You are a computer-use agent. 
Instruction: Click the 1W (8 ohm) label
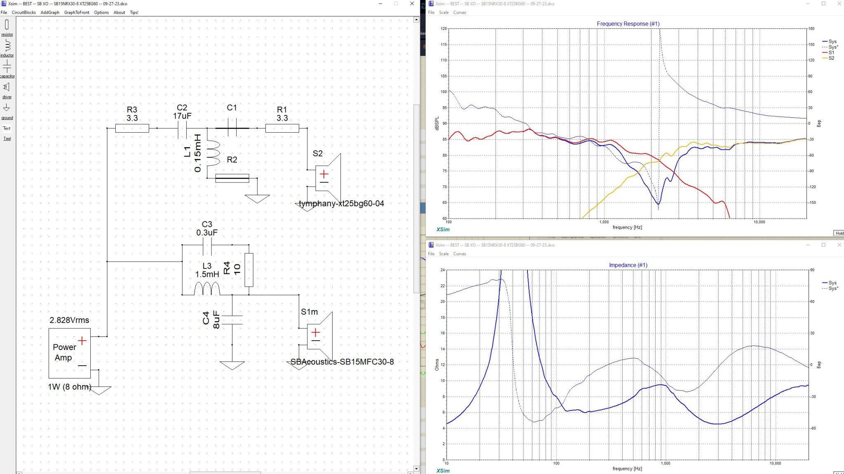(69, 387)
